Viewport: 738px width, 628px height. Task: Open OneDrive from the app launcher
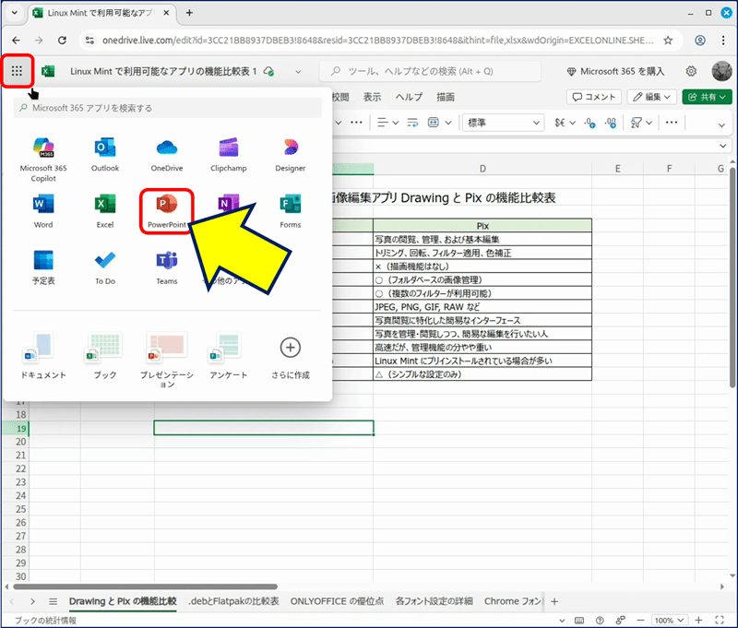coord(167,155)
